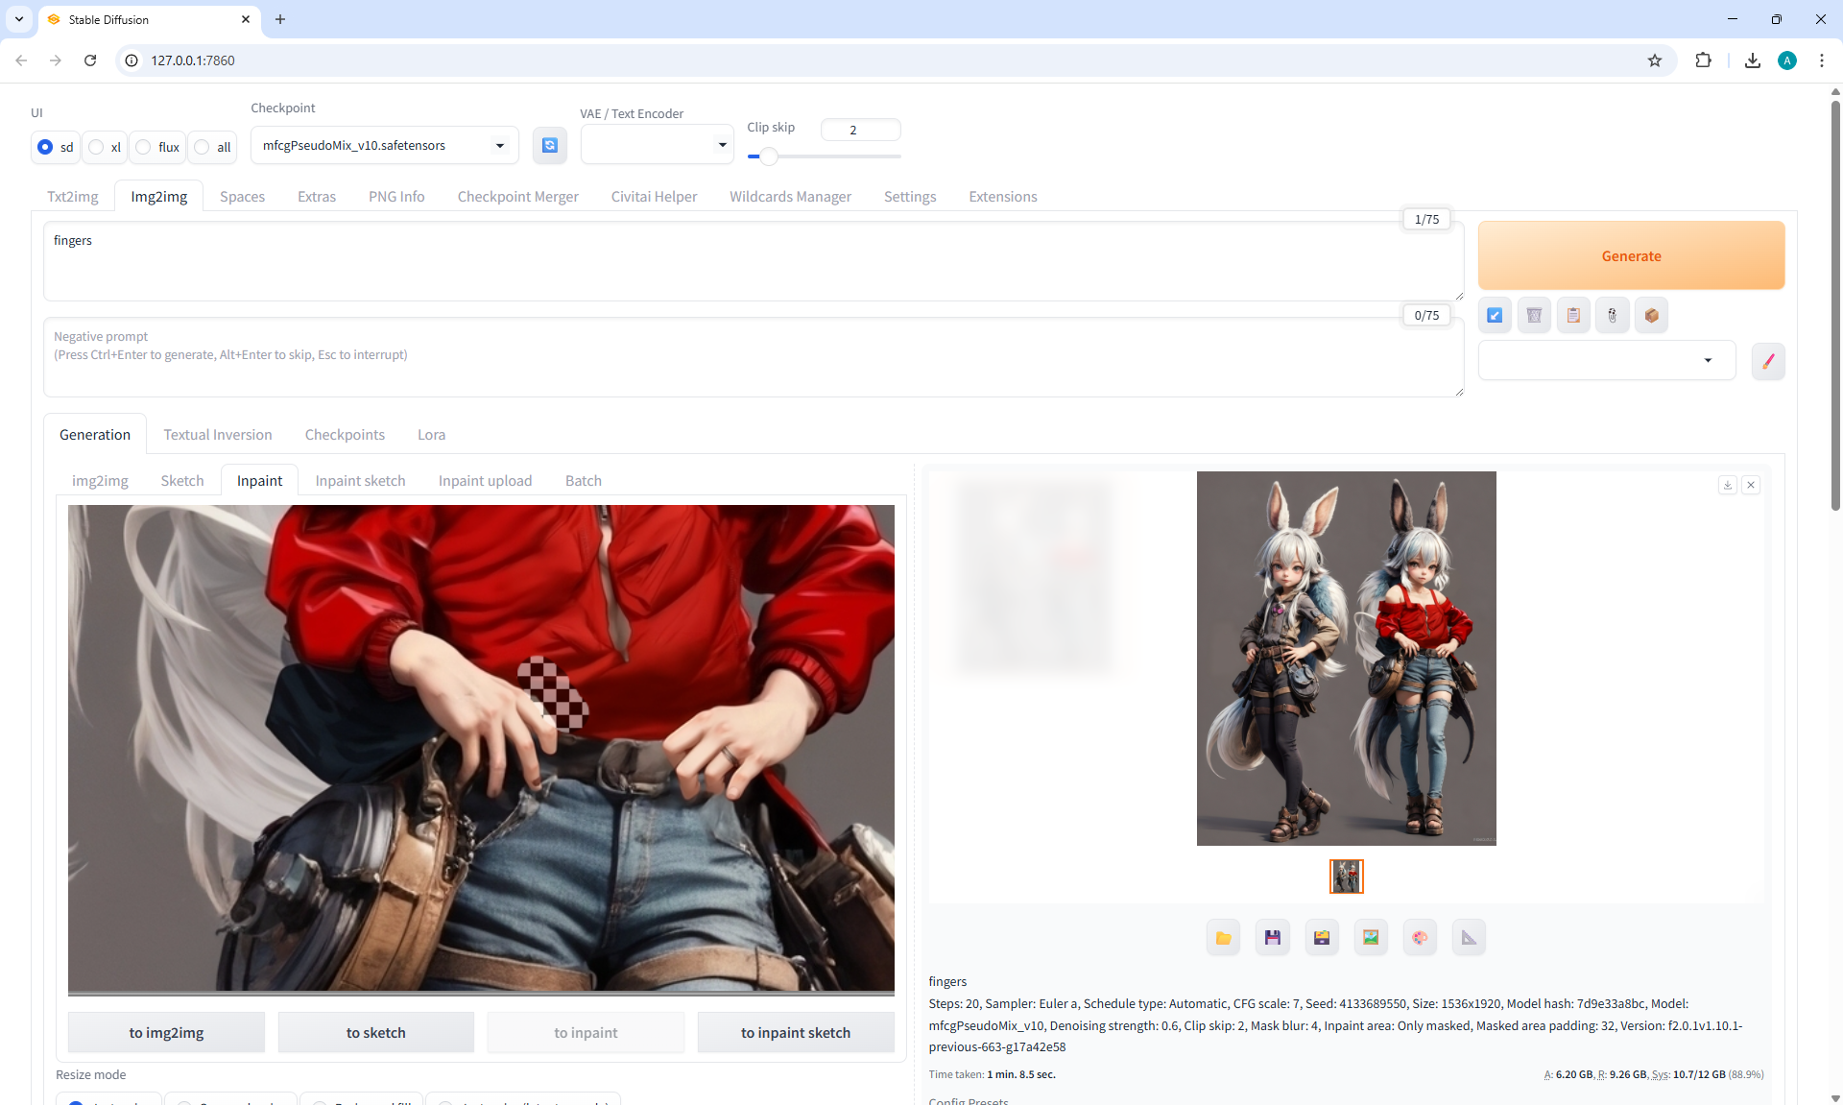Screen dimensions: 1843x1105
Task: Click the trash icon to clear prompt
Action: pyautogui.click(x=1534, y=315)
